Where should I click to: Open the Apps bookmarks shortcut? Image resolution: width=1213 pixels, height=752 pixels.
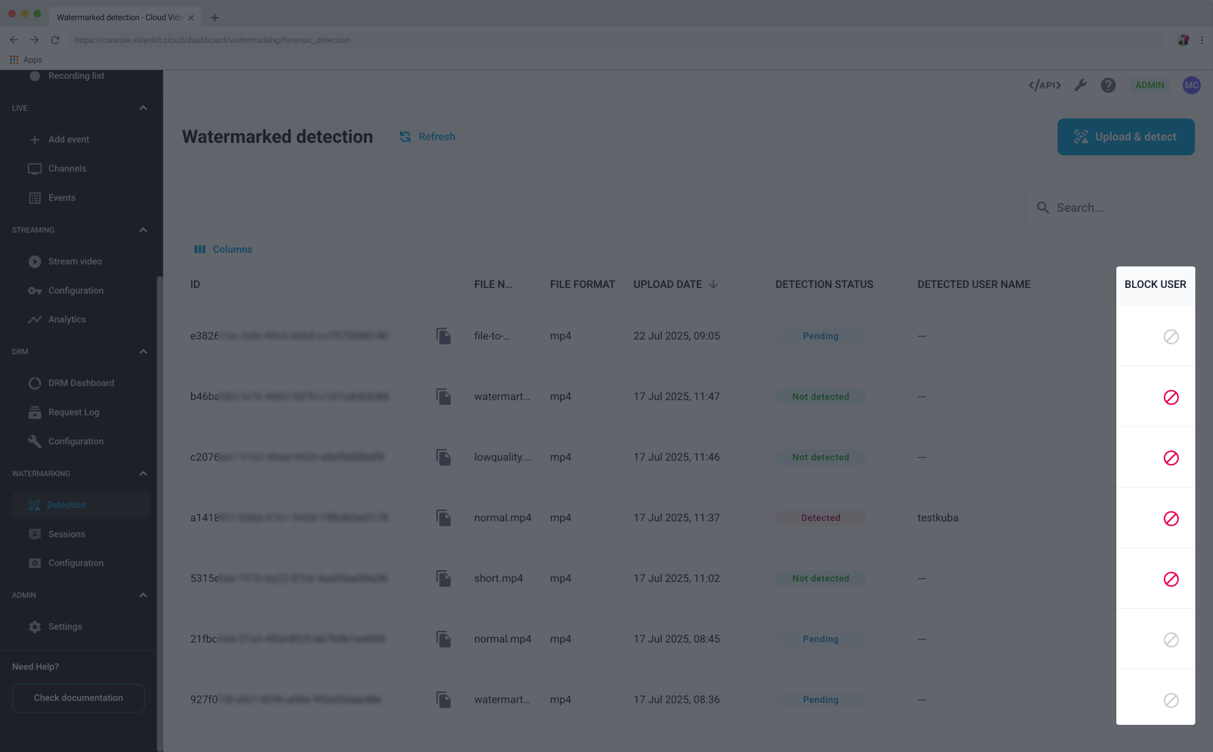[26, 60]
